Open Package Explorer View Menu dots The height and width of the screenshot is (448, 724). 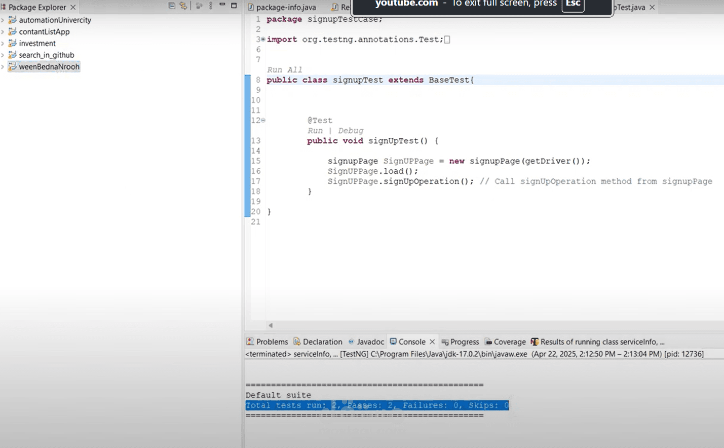click(211, 6)
